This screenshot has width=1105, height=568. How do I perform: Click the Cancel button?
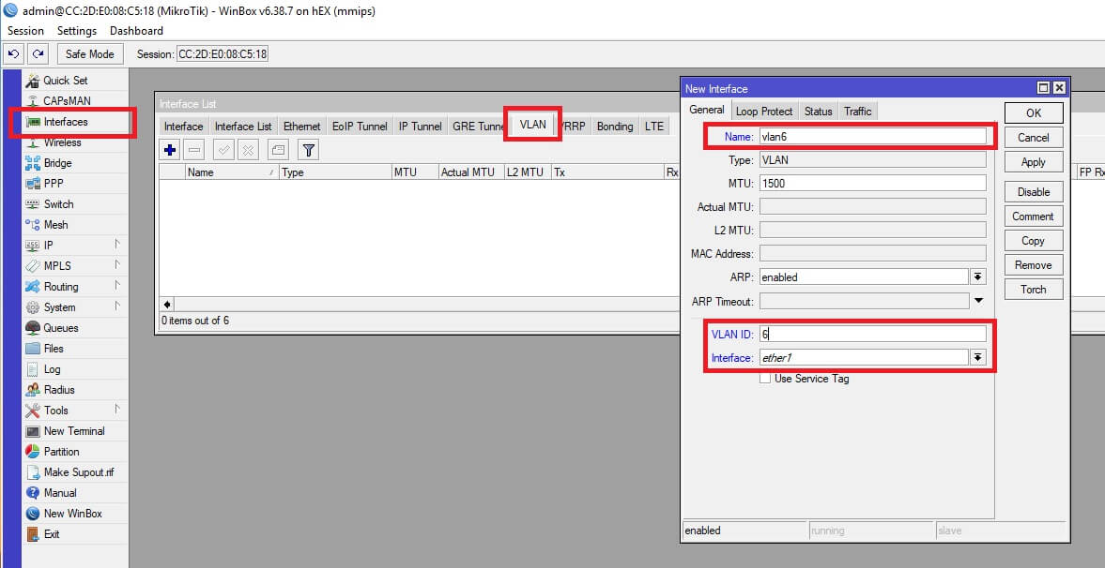click(1033, 138)
